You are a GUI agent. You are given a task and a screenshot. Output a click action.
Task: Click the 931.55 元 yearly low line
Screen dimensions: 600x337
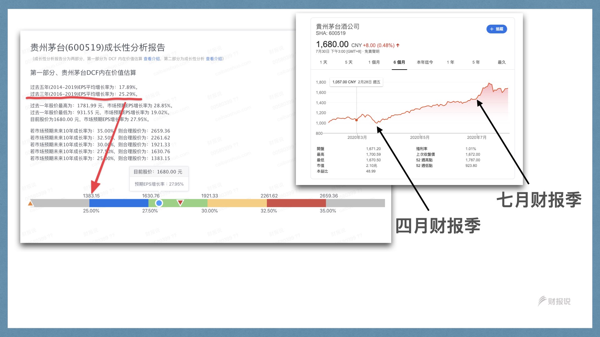[100, 113]
